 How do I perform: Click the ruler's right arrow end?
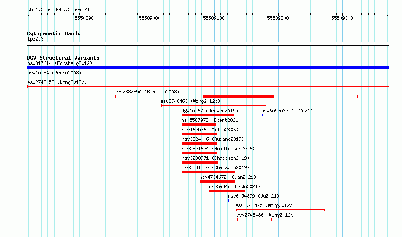point(388,14)
